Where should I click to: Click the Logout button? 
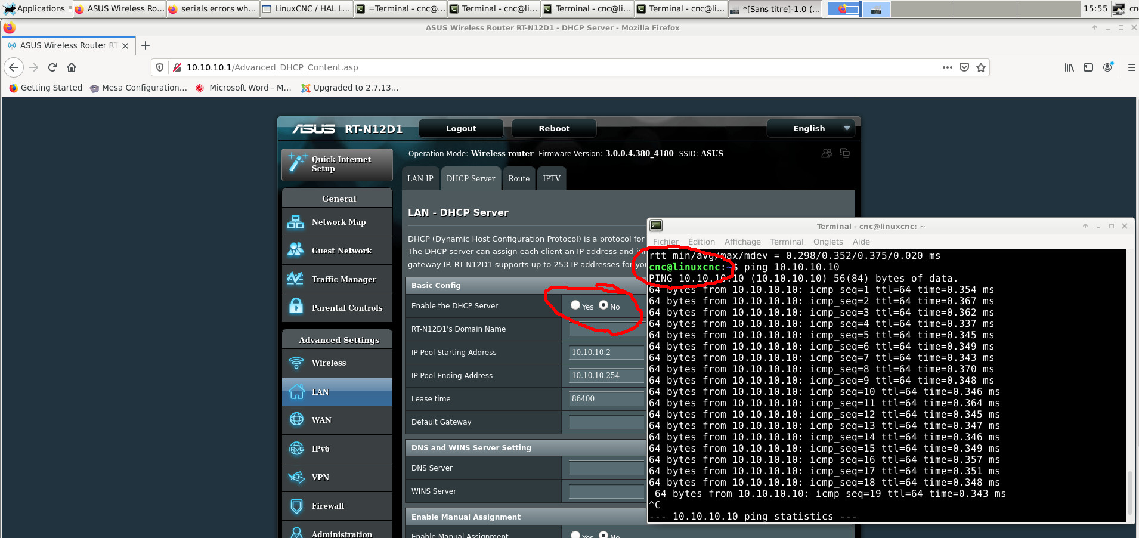click(x=461, y=128)
